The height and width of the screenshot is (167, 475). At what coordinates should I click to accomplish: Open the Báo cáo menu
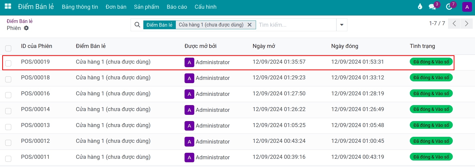coord(177,7)
